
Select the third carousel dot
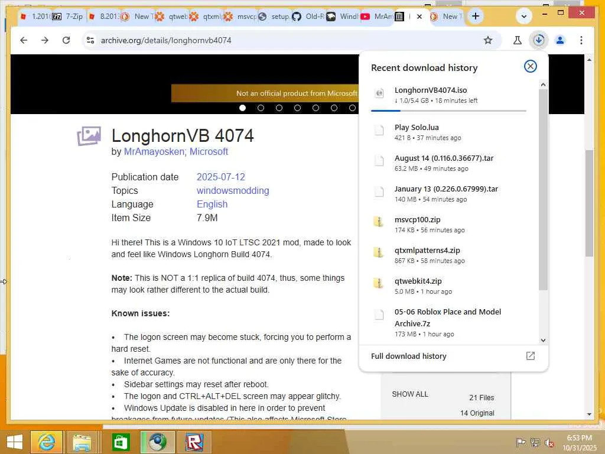click(x=279, y=108)
